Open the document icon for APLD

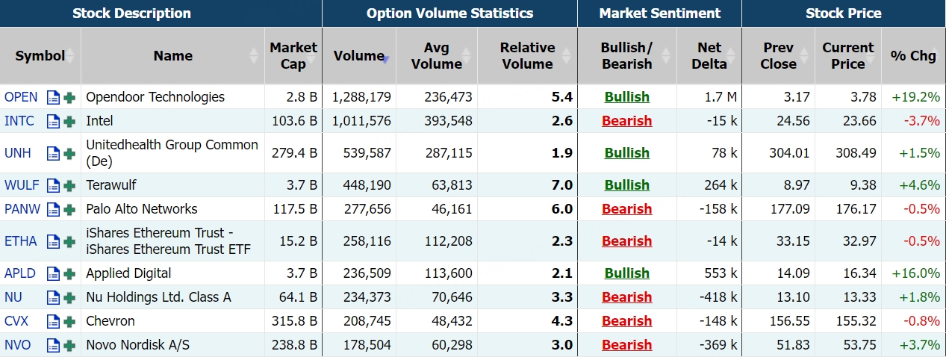click(x=53, y=273)
